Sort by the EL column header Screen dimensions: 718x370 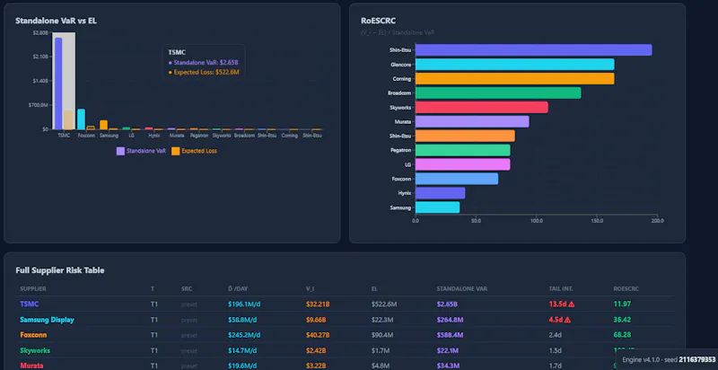click(x=374, y=289)
